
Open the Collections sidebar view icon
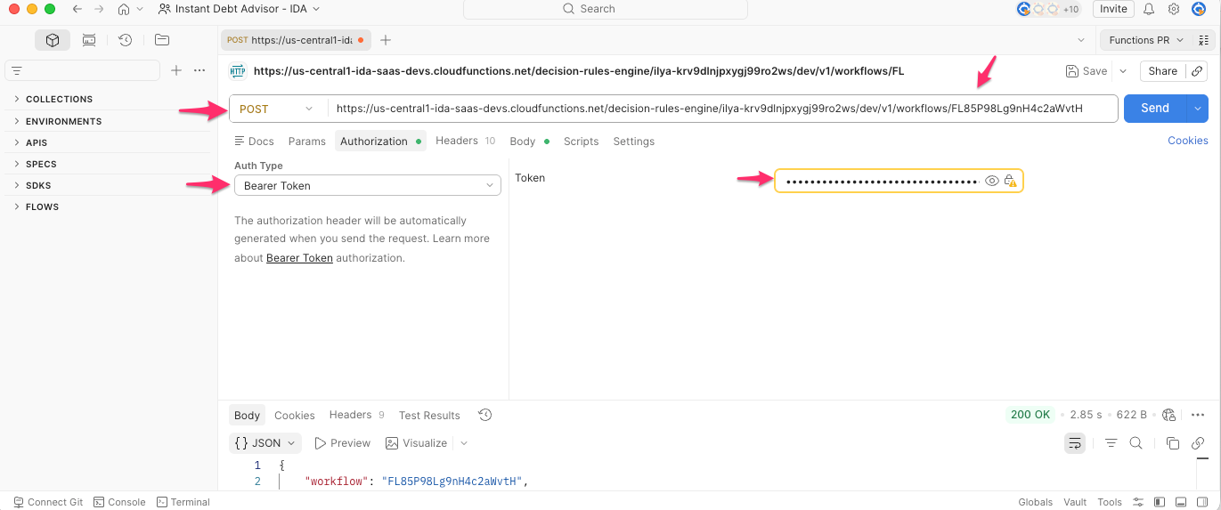pos(53,40)
